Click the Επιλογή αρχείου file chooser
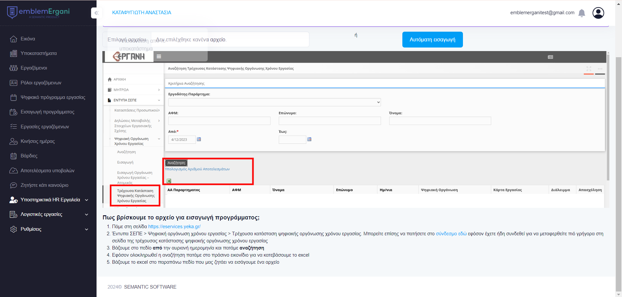 pos(127,39)
